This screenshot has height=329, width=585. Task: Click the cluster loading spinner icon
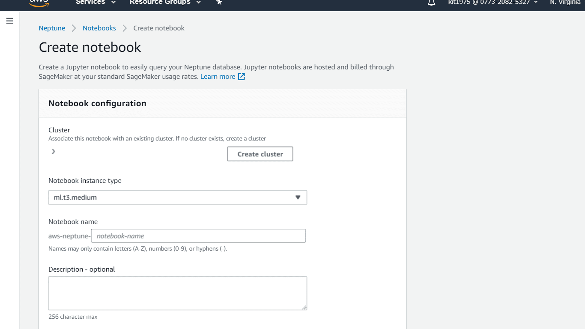53,151
